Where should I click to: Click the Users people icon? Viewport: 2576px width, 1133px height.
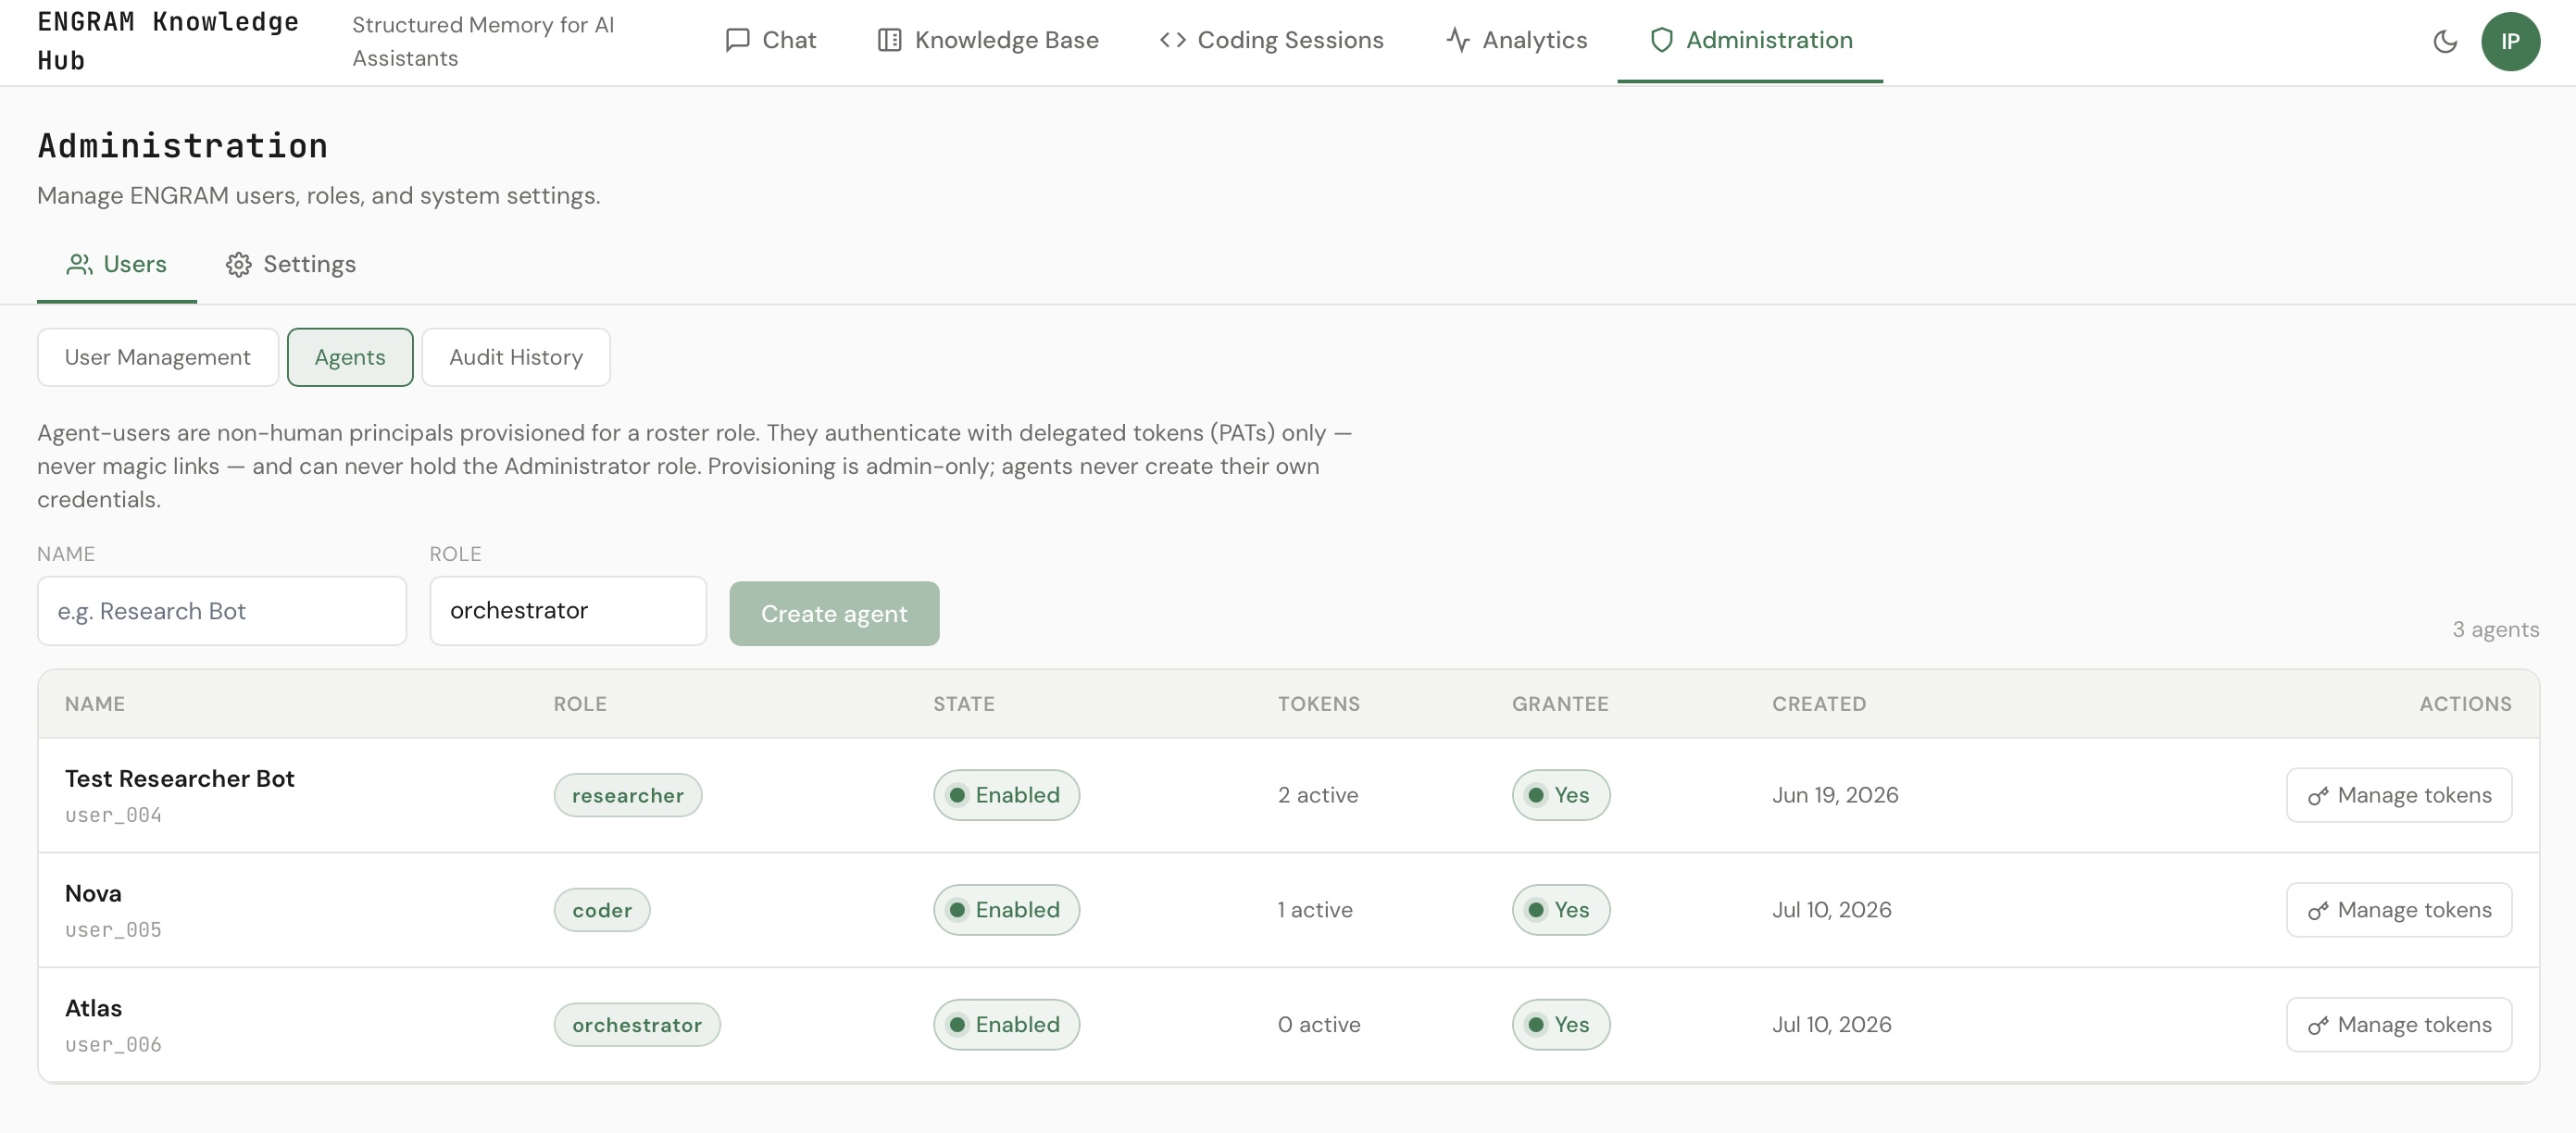[x=79, y=264]
